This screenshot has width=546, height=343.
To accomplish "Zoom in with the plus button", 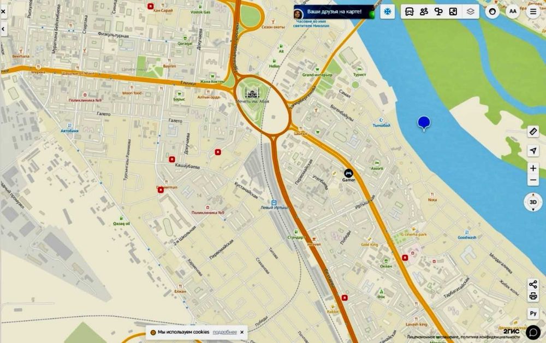I will 533,169.
